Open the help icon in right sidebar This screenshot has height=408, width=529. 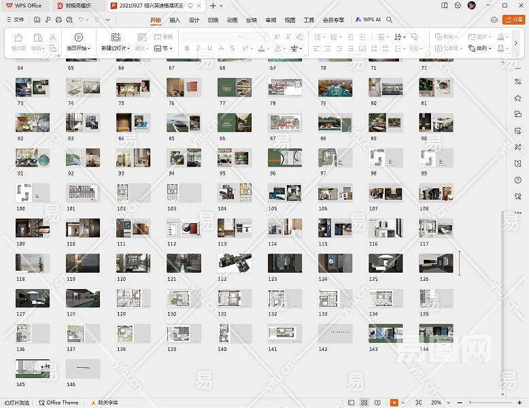coord(518,181)
